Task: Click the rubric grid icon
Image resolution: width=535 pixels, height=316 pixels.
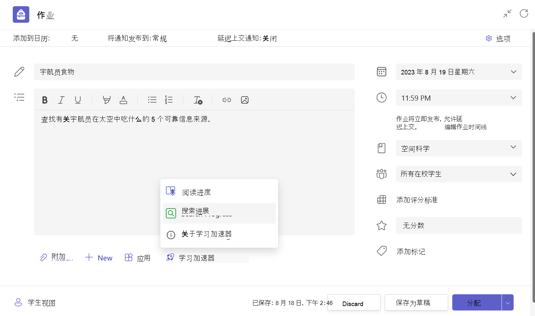Action: coord(382,200)
